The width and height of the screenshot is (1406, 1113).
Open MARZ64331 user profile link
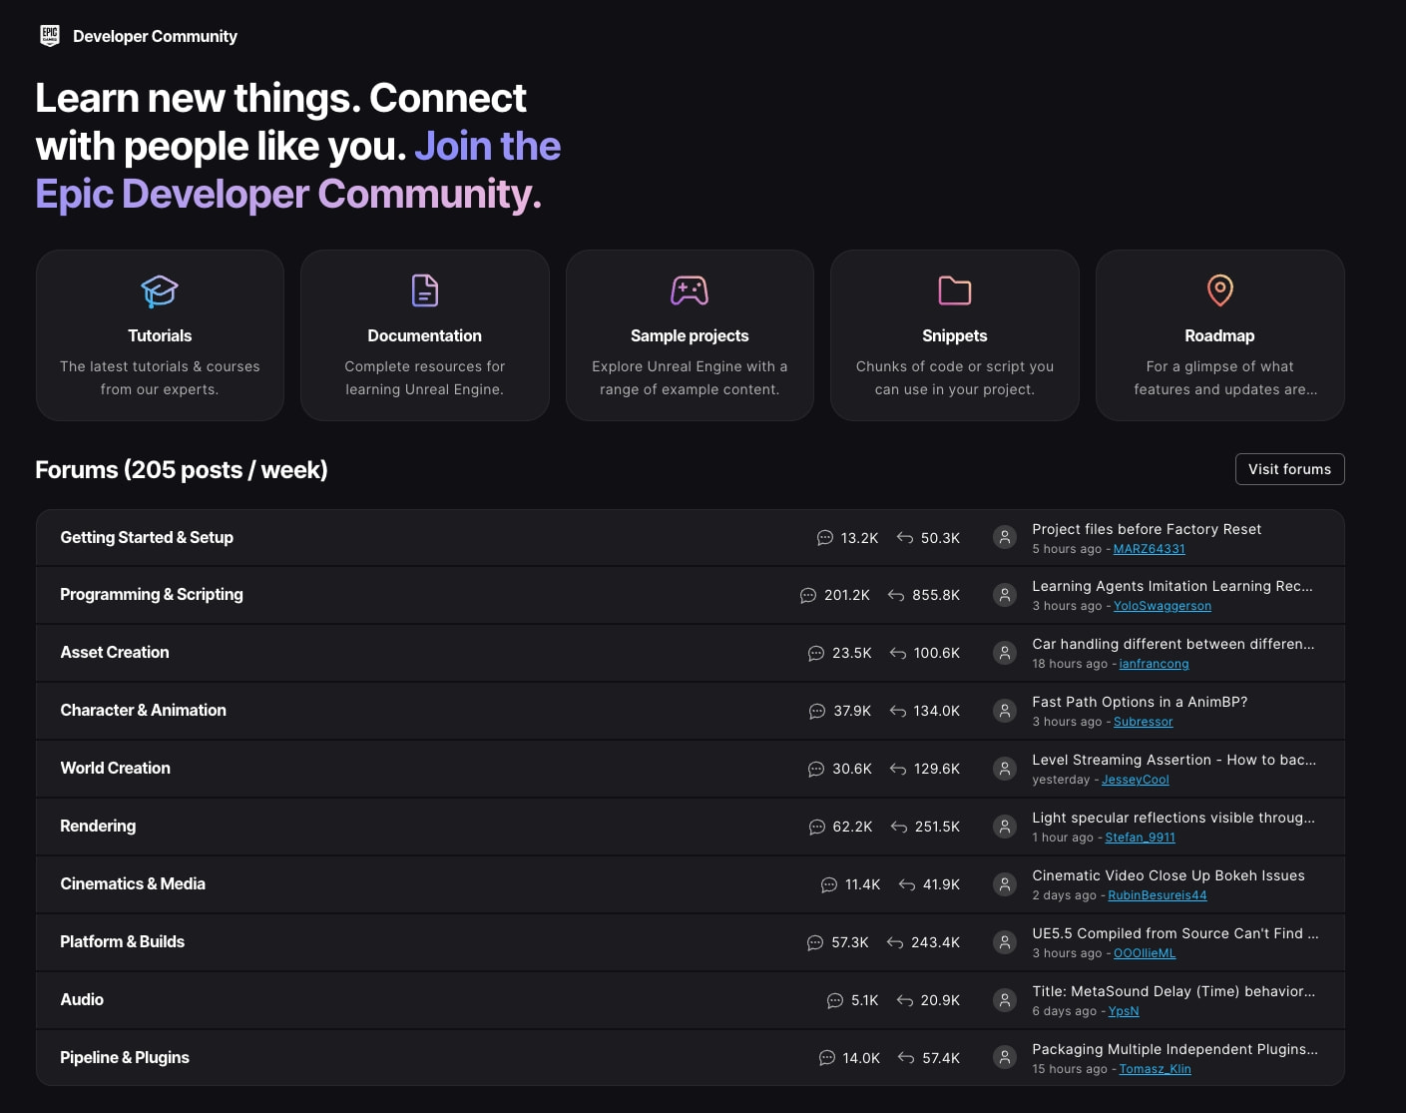click(x=1150, y=549)
